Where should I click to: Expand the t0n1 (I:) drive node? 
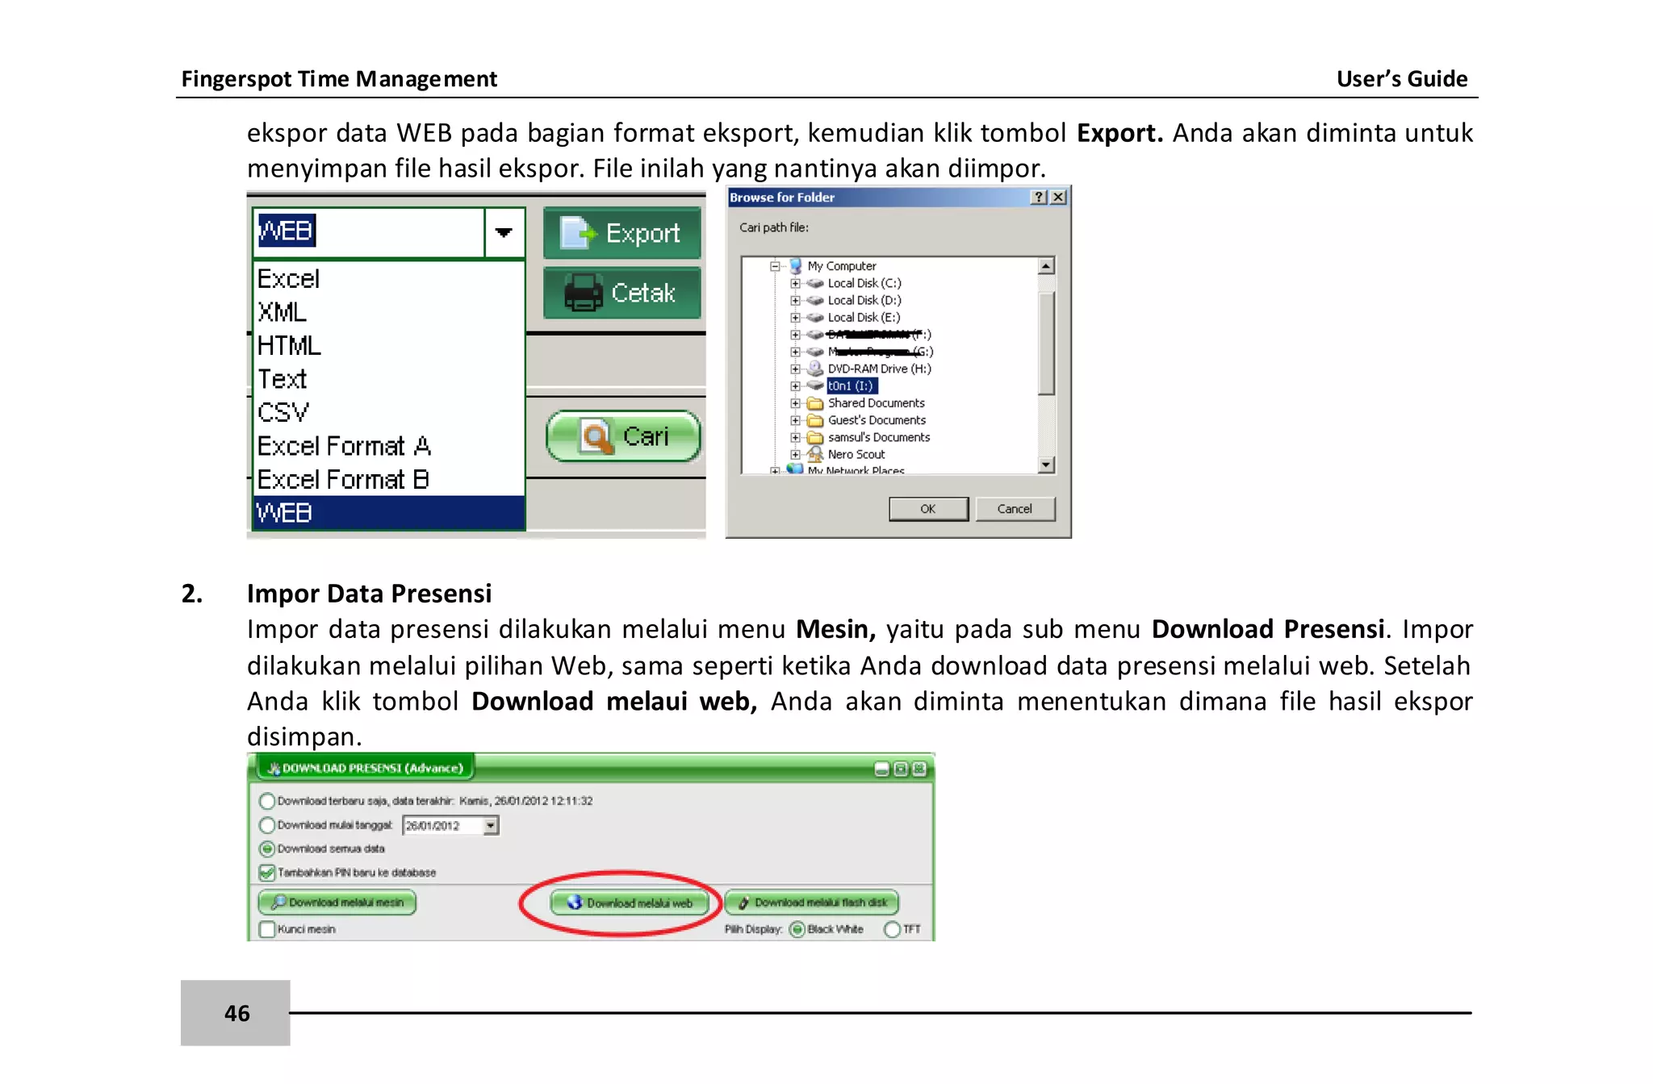pos(795,386)
